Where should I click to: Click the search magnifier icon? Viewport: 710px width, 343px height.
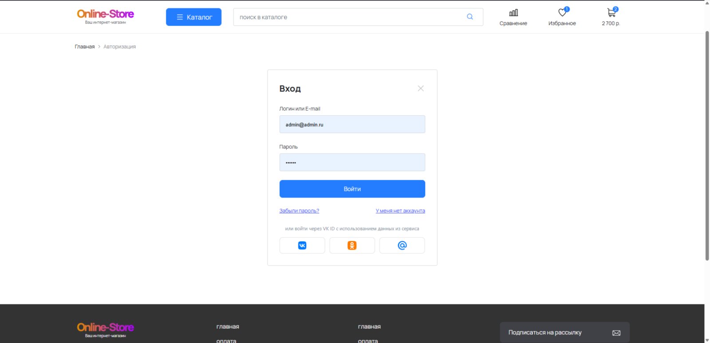tap(469, 17)
